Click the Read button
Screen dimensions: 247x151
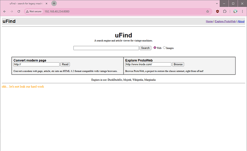(65, 64)
